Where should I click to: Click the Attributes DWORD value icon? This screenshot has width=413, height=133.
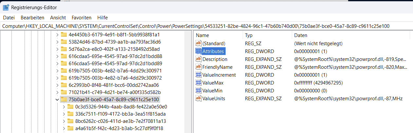[198, 51]
